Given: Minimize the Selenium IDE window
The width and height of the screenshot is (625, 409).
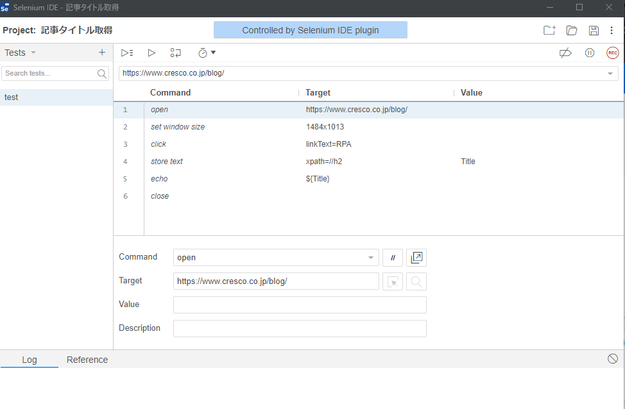Looking at the screenshot, I should tap(550, 7).
